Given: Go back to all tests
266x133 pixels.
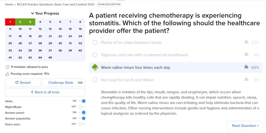Looking at the screenshot, I should point(45,92).
